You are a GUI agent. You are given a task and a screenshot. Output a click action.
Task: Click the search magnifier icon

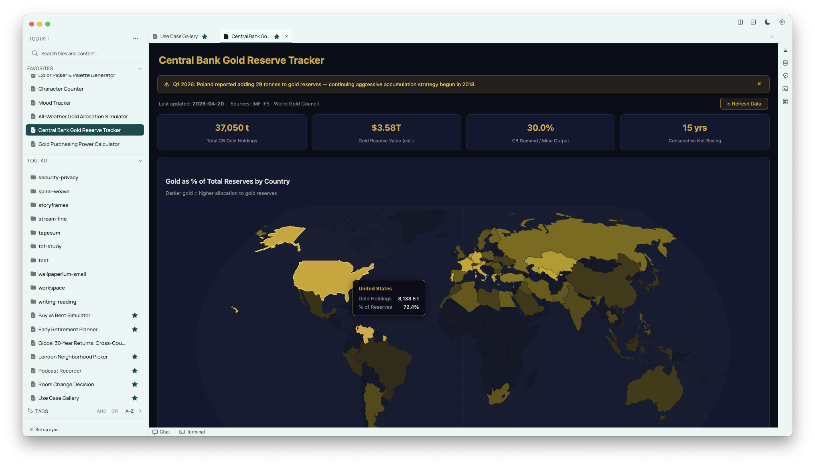(x=35, y=53)
